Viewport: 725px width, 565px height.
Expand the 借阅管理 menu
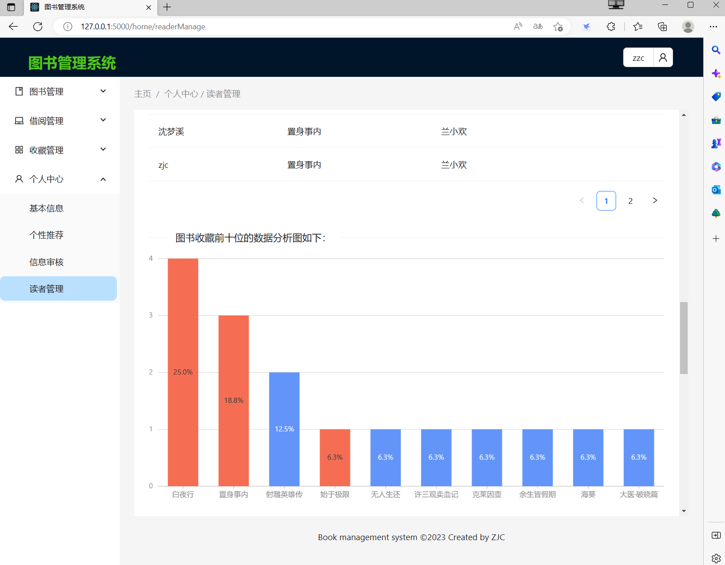click(60, 121)
